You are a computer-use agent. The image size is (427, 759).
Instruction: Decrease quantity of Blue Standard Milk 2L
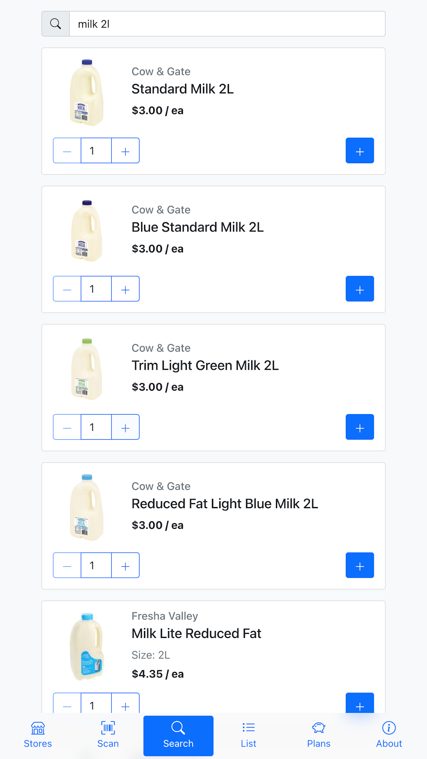pyautogui.click(x=67, y=289)
